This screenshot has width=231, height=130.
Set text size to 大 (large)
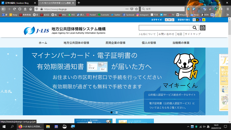(166, 20)
